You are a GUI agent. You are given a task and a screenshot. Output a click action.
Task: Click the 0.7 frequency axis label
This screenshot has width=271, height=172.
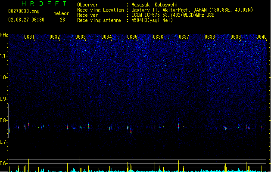(x=3, y=142)
